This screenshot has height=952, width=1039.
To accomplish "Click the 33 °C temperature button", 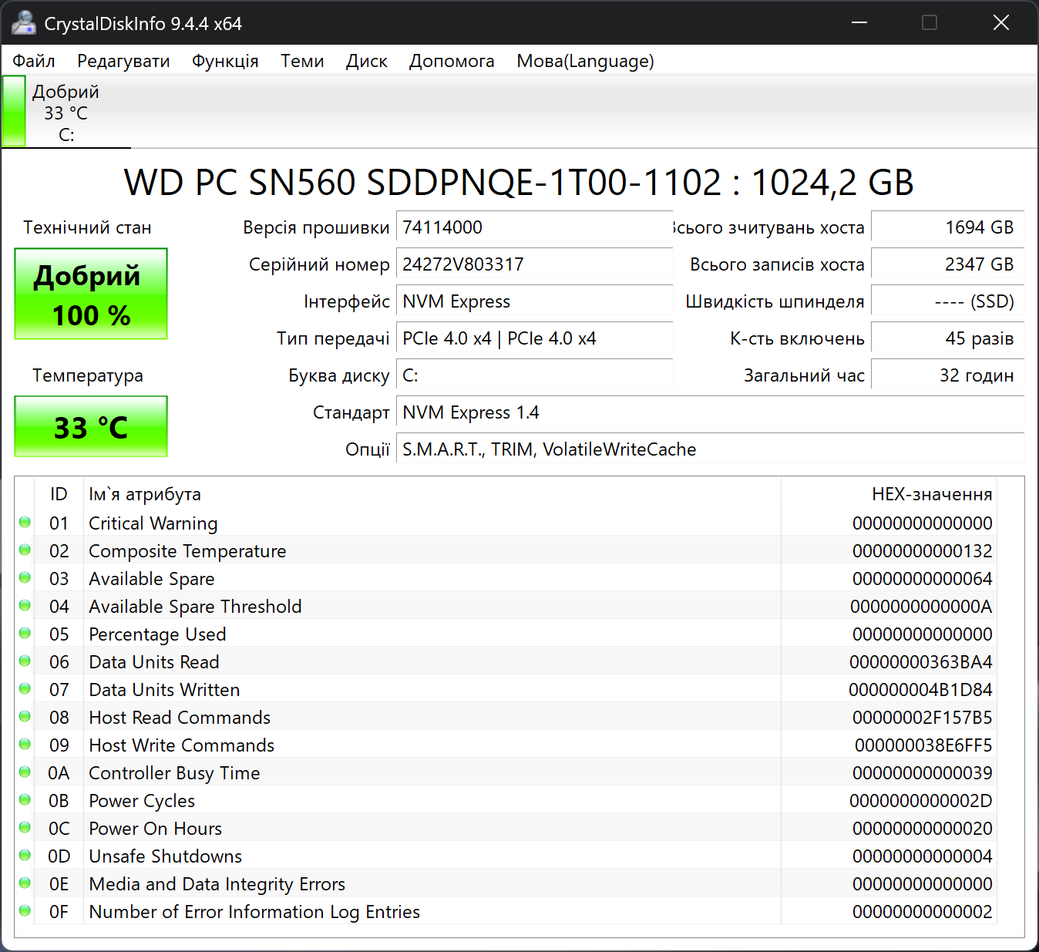I will [91, 426].
